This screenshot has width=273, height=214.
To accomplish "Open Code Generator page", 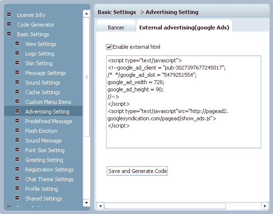I will click(36, 25).
